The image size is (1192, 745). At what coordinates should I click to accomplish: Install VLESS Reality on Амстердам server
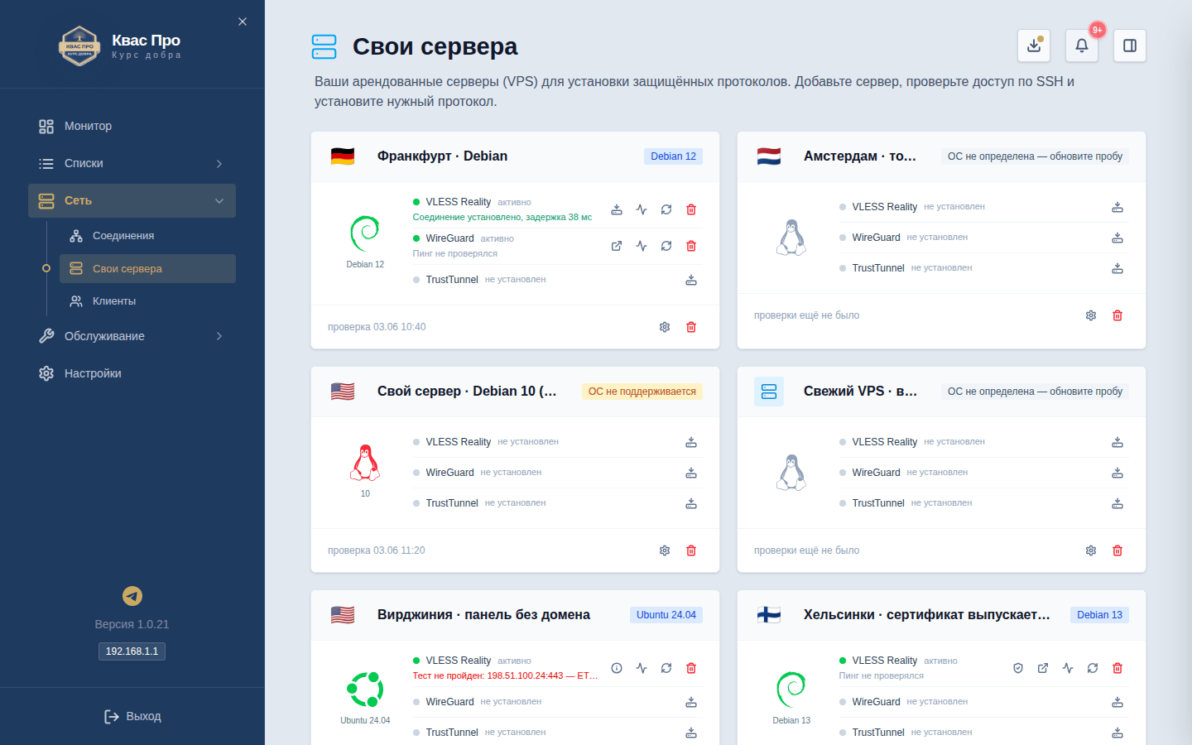coord(1117,207)
